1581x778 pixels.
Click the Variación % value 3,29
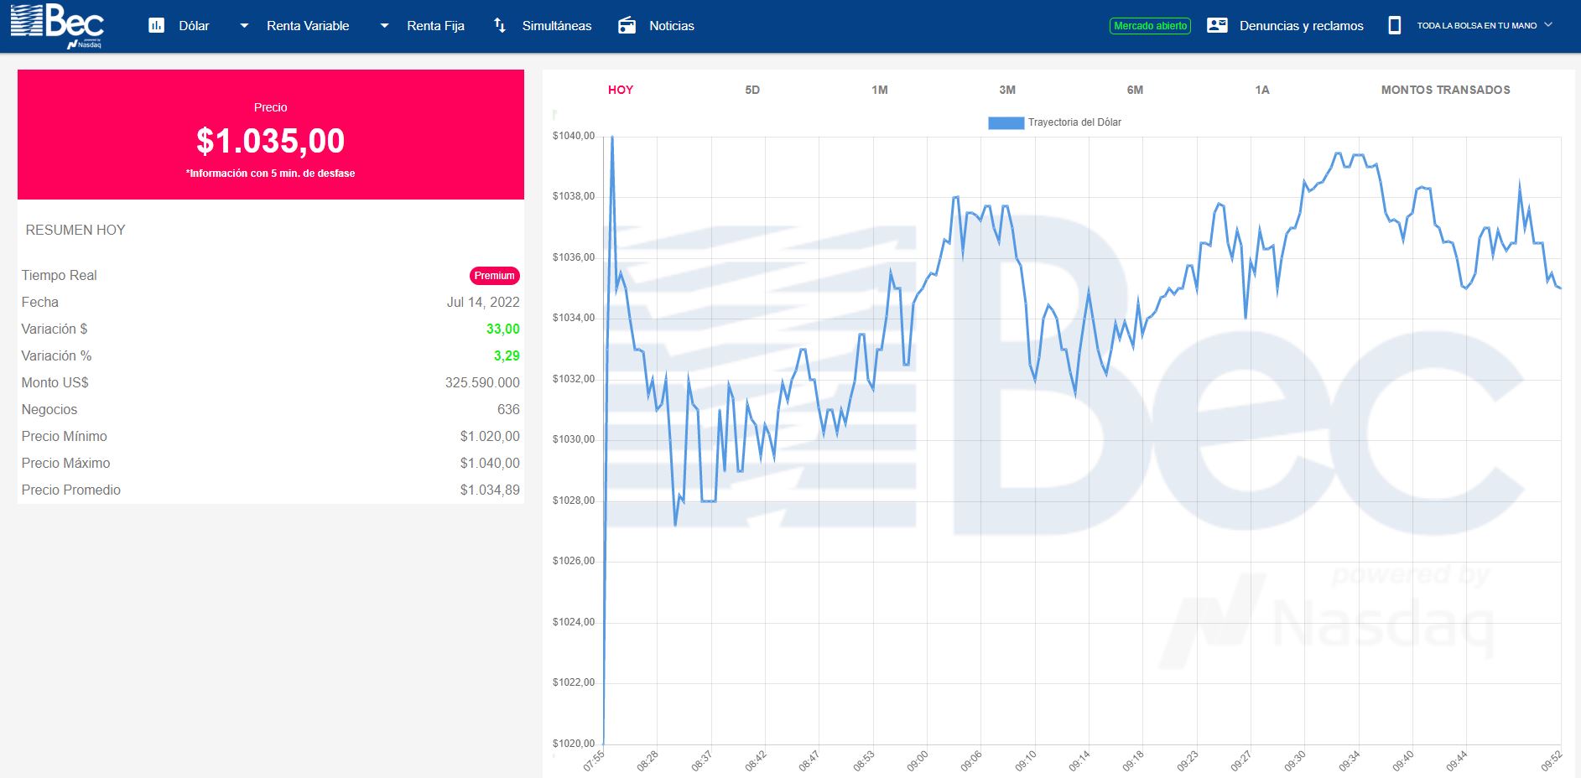click(507, 355)
